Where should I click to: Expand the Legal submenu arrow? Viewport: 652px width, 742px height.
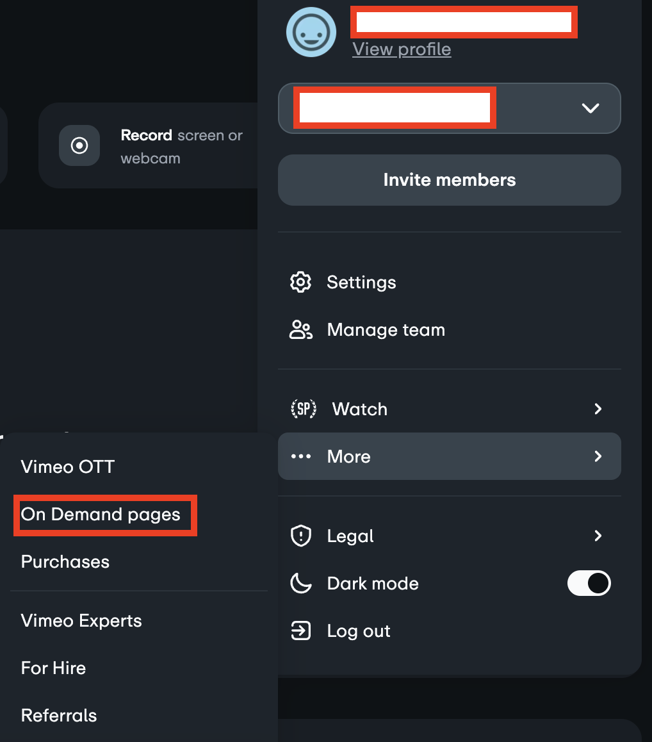[598, 536]
